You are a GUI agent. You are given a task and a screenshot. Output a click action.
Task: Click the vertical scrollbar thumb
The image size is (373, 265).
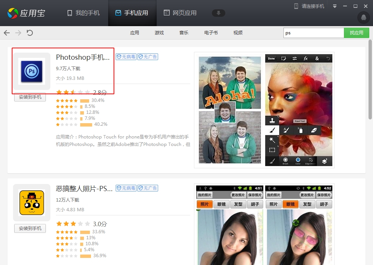(x=370, y=79)
